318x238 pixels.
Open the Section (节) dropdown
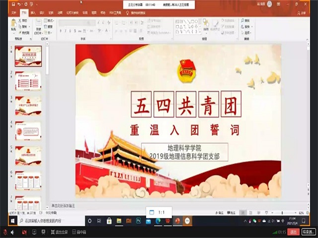point(48,33)
